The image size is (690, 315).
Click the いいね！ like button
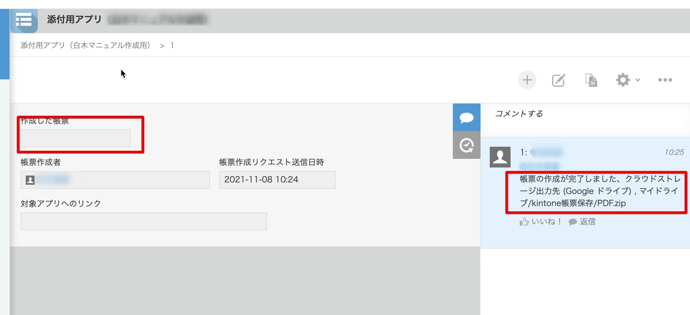pos(540,222)
